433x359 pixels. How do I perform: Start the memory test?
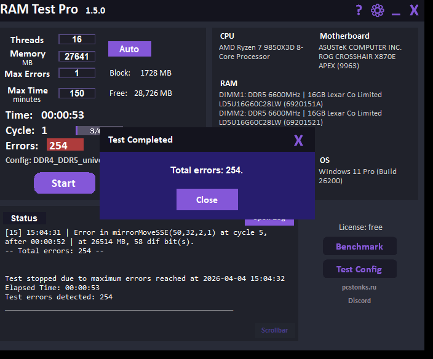pyautogui.click(x=65, y=183)
